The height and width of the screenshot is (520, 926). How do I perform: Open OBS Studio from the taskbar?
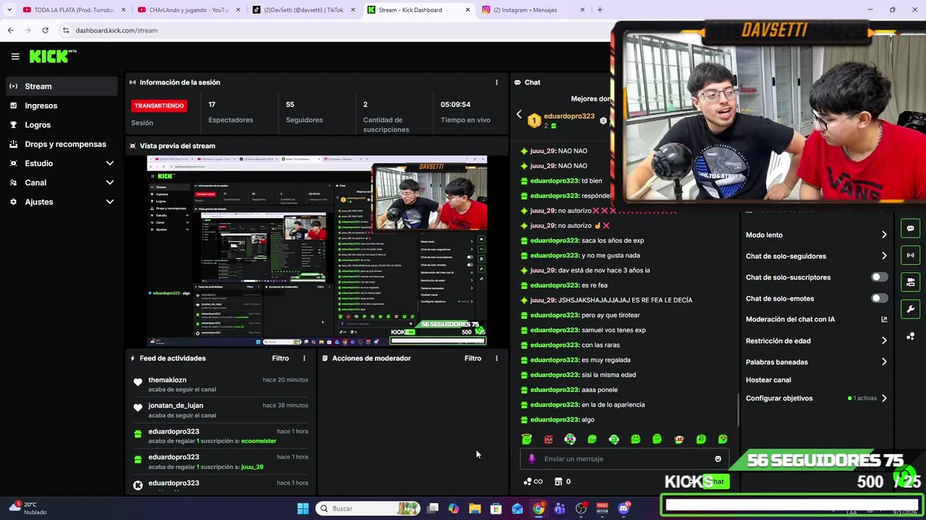[x=581, y=508]
